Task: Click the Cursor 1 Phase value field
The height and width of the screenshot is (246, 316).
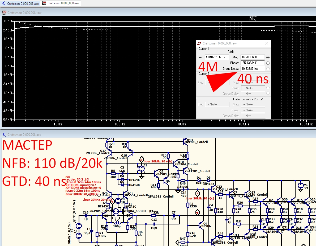Action: point(253,63)
